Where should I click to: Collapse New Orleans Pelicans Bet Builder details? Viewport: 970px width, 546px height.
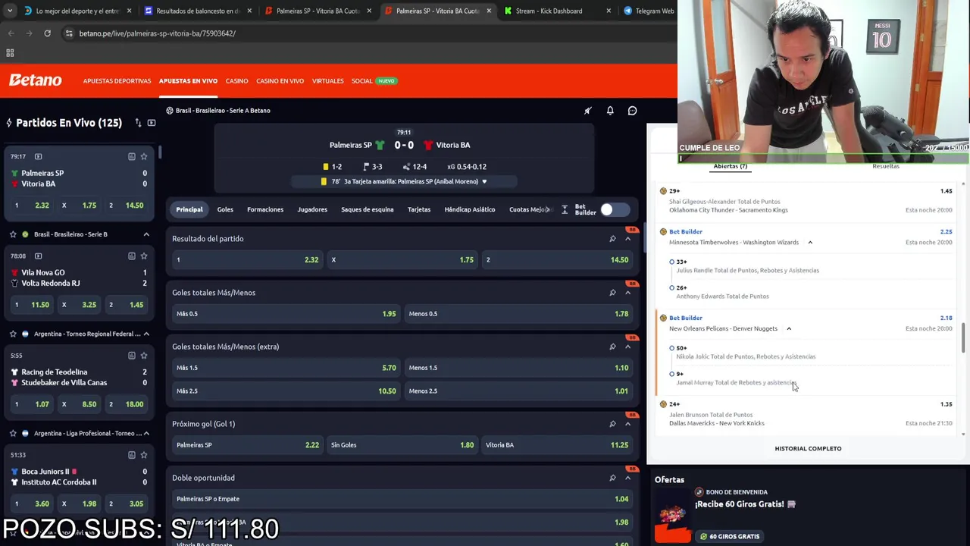pos(789,329)
